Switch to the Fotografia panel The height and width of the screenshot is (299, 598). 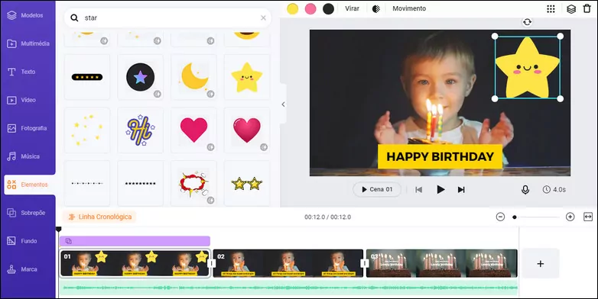click(27, 128)
